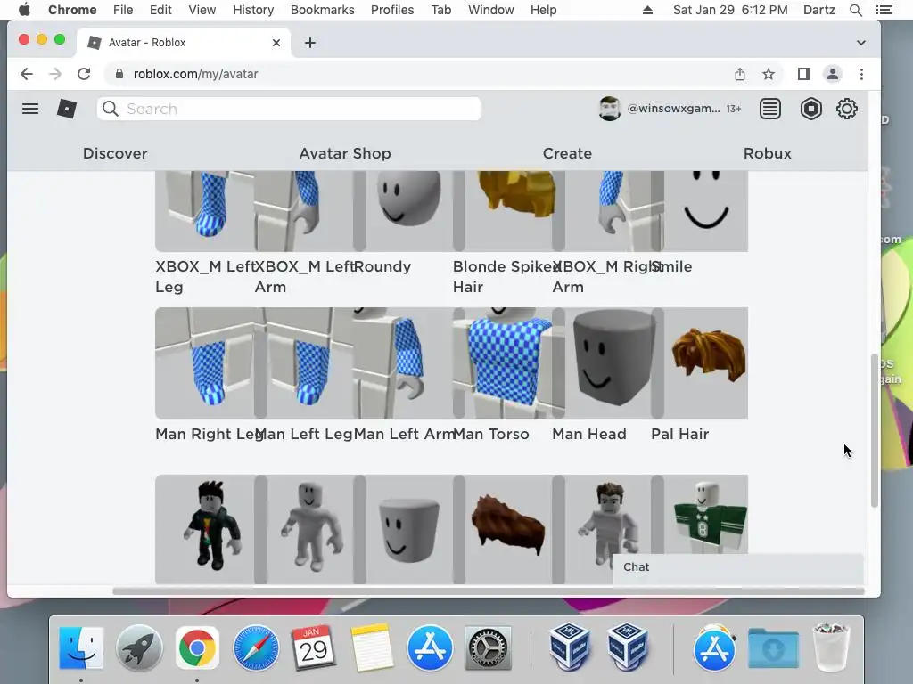The width and height of the screenshot is (913, 684).
Task: Open the Roblox settings gear icon
Action: 847,109
